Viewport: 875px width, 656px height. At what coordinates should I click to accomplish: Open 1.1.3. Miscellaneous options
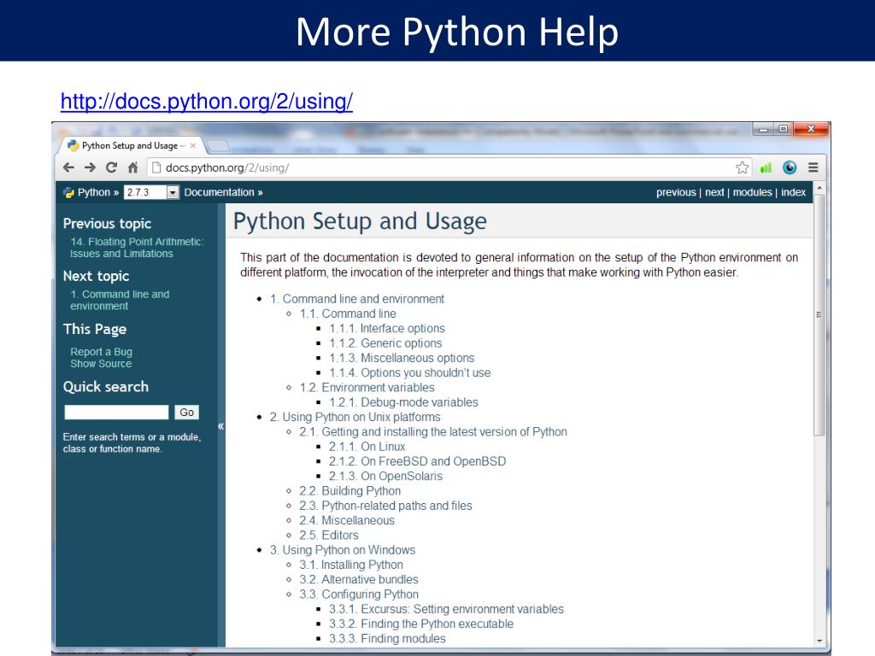[x=402, y=358]
